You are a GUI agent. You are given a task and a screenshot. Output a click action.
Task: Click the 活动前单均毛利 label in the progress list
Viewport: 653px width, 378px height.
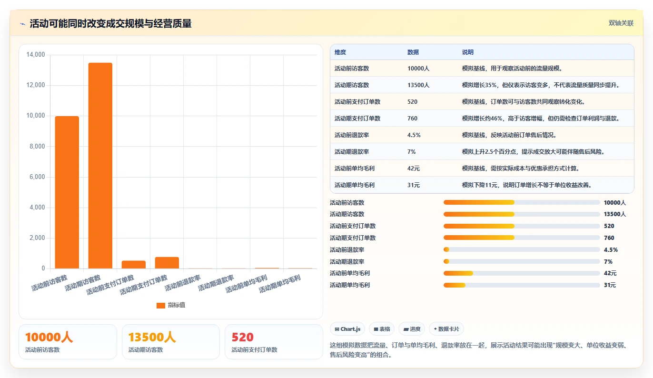coord(350,273)
